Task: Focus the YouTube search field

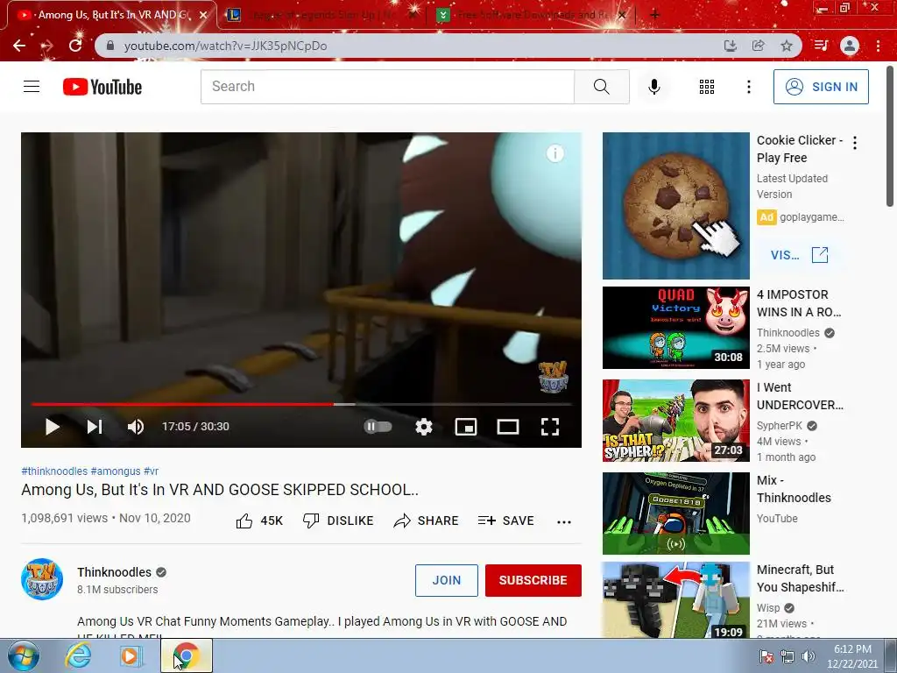Action: point(387,87)
